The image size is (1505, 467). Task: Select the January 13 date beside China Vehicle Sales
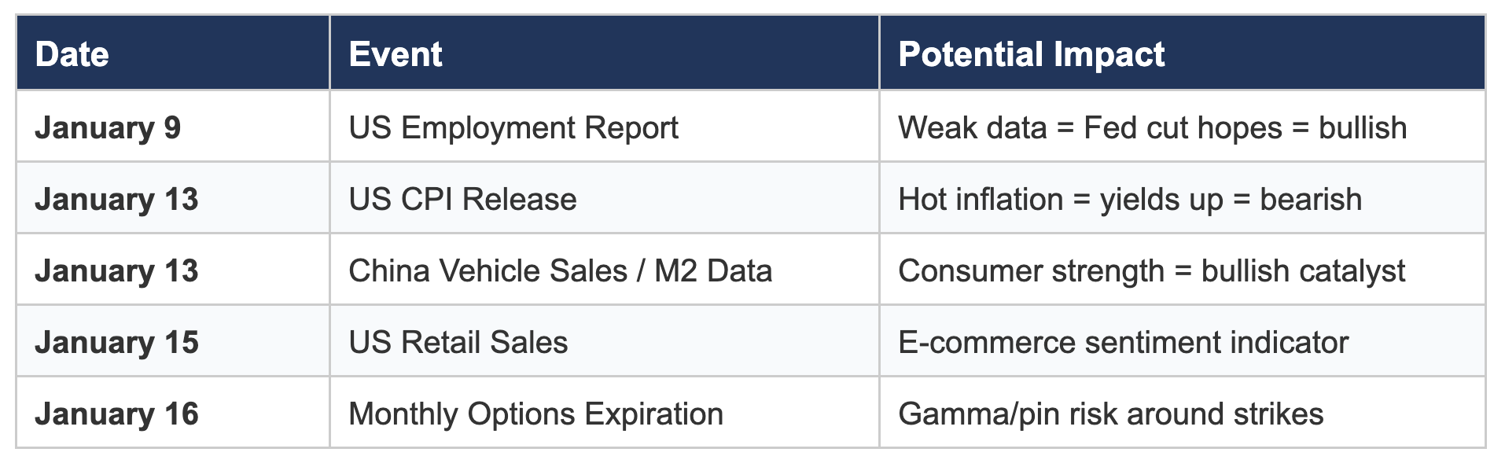tap(173, 270)
